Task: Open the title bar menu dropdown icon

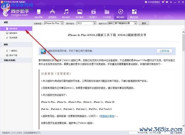Action: pos(171,2)
